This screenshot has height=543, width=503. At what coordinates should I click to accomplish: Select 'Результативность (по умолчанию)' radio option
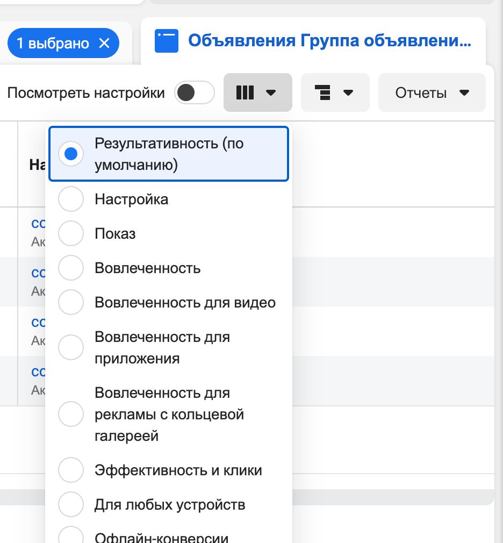tap(71, 154)
